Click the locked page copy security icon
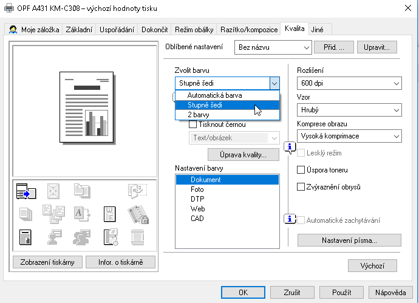419x303 pixels. click(138, 213)
